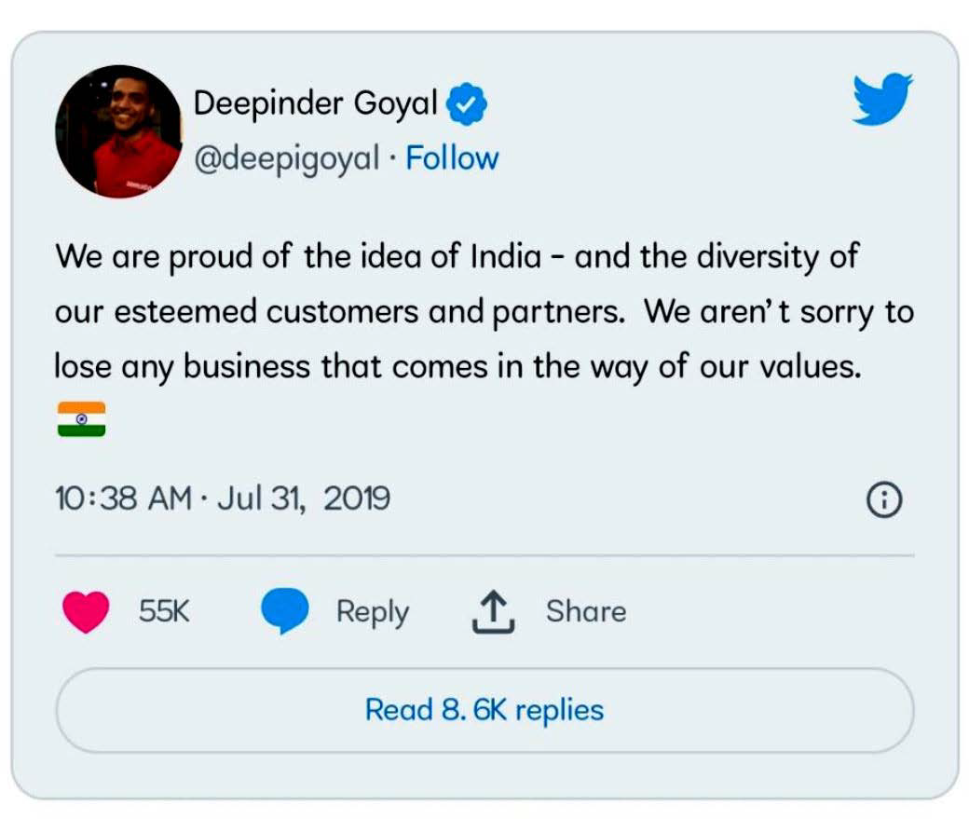Open the Deepinder Goyal display name

tap(315, 103)
